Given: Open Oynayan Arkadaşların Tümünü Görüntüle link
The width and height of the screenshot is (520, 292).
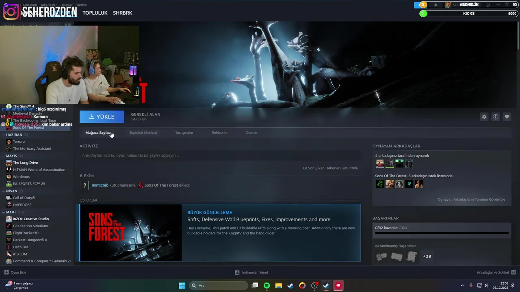Looking at the screenshot, I should 471,200.
